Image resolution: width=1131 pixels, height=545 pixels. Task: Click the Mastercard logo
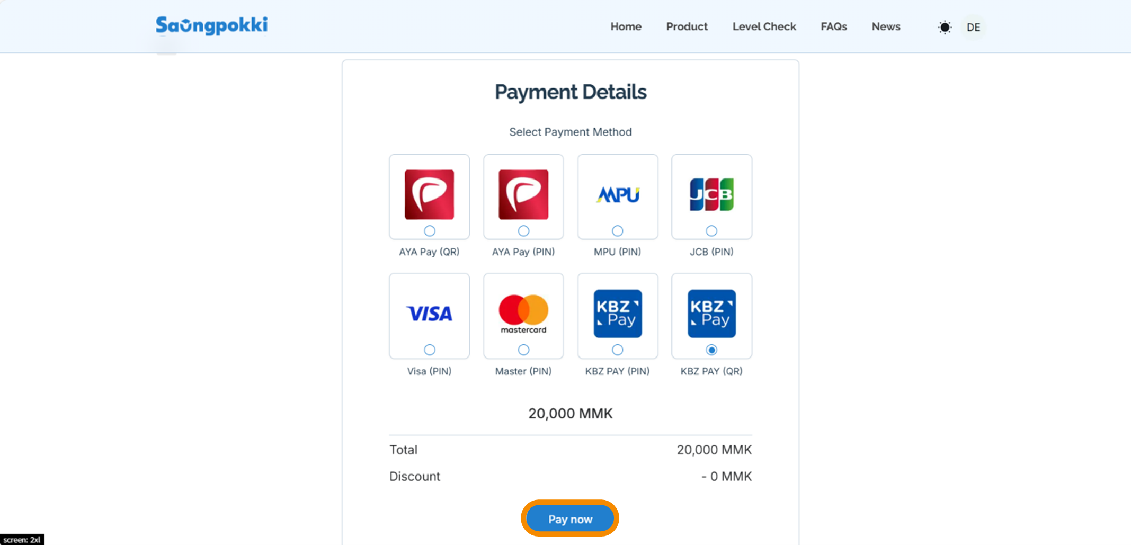click(x=523, y=314)
